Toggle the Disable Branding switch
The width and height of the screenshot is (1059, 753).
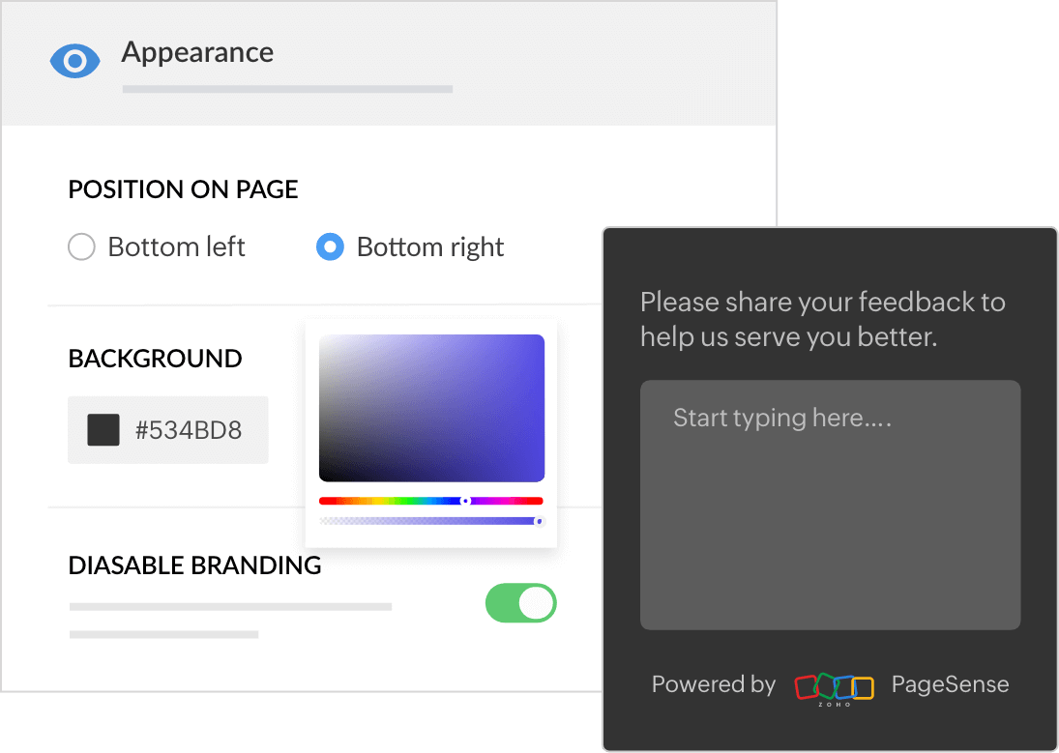click(520, 603)
